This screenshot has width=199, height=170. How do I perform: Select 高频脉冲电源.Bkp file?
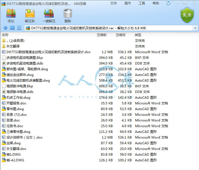tap(20, 86)
